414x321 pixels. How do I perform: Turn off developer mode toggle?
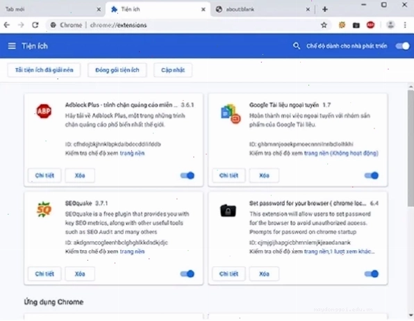[x=402, y=46]
